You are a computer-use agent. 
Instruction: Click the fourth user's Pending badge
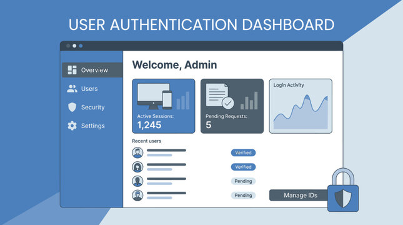(243, 195)
